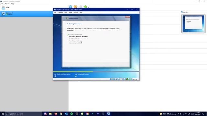Click Expanding Windows files progress text
This screenshot has height=116, width=207.
79,37
